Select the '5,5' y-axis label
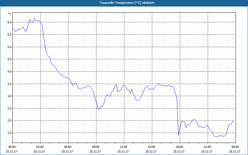Viewport: 248px width, 155px height. [10, 35]
